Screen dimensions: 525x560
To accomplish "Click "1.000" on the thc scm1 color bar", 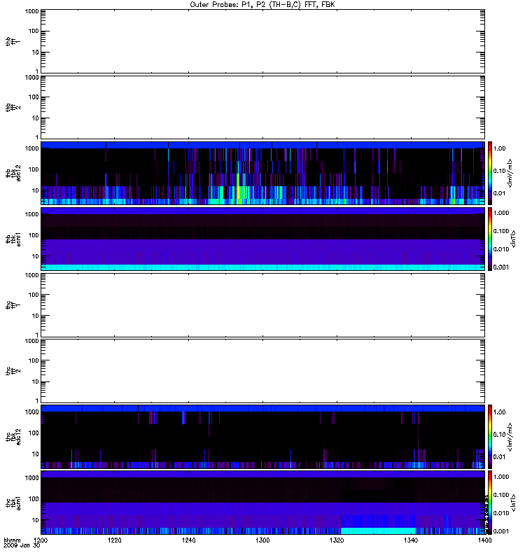I will point(501,477).
